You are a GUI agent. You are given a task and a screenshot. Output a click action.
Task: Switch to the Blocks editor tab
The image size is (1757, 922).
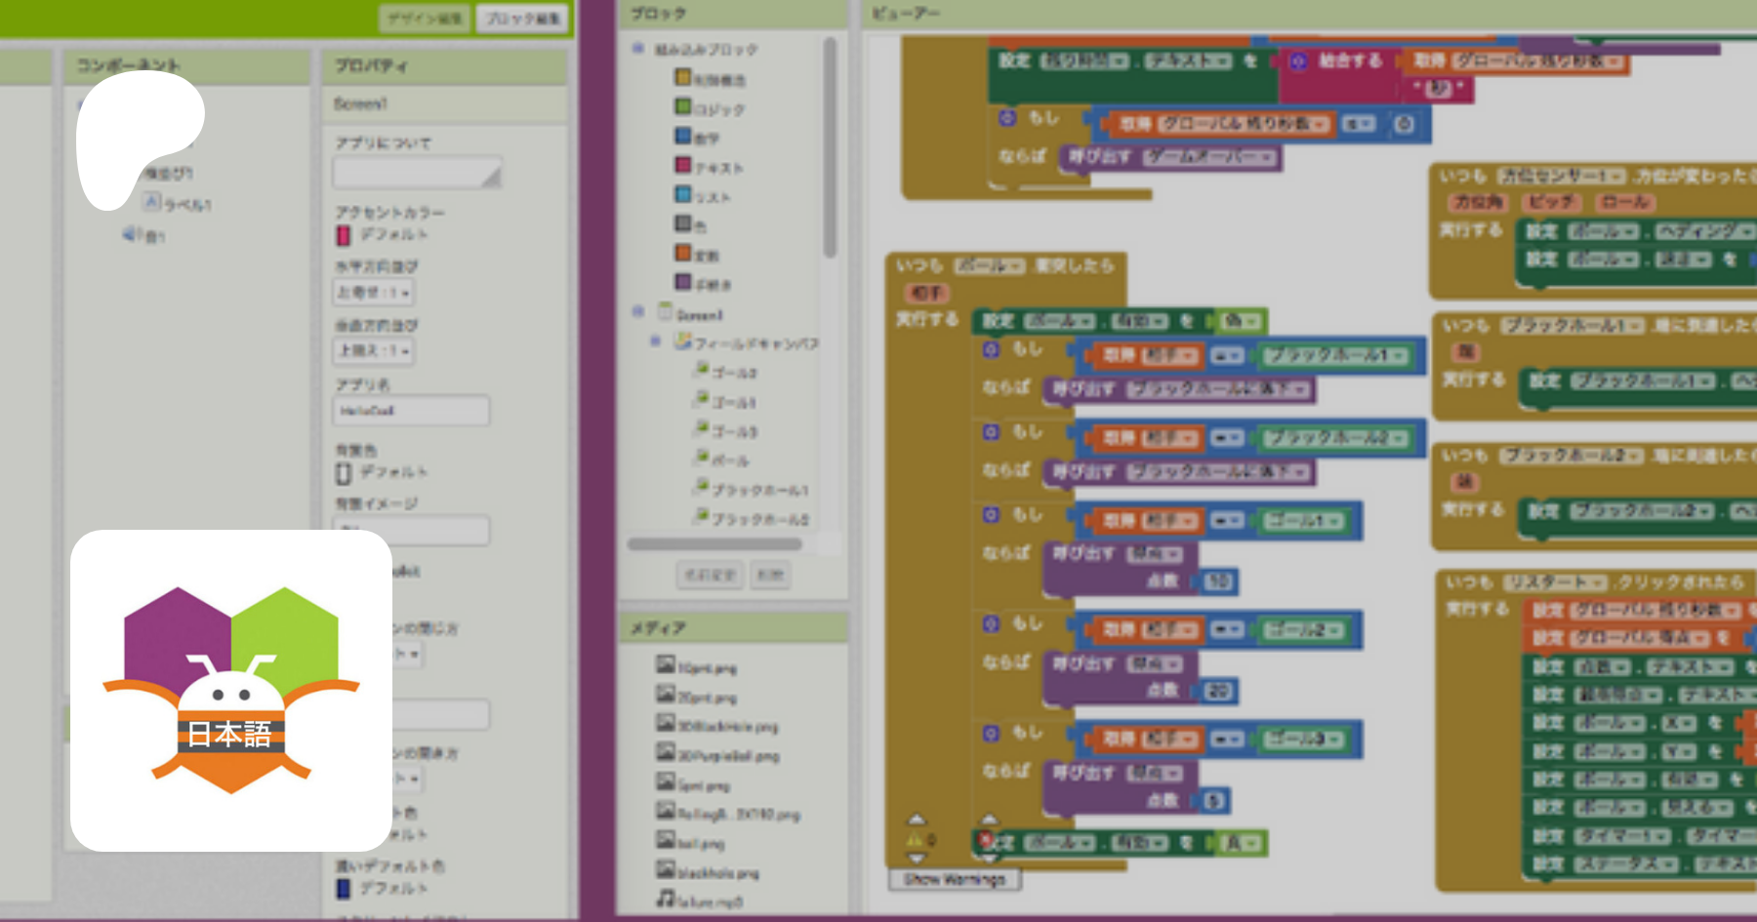[x=523, y=19]
